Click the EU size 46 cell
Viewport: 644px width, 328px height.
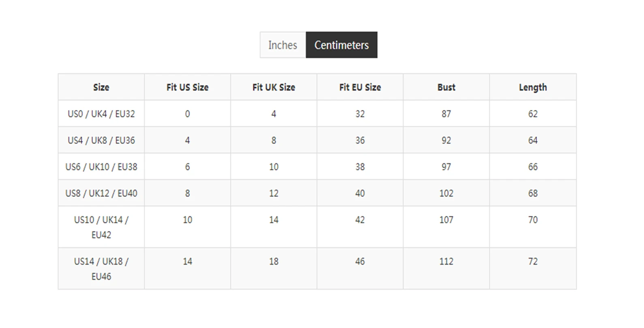pos(360,261)
